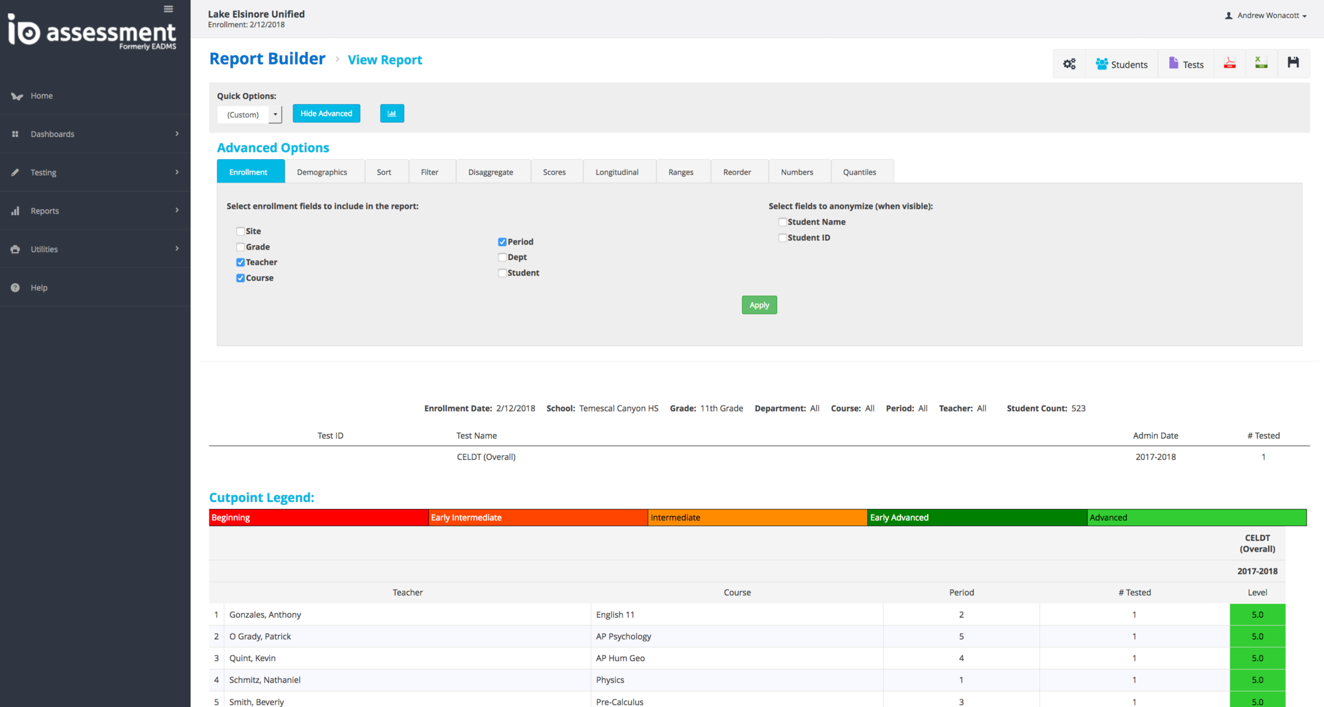The height and width of the screenshot is (707, 1324).
Task: Switch to the Demographics tab
Action: 322,173
